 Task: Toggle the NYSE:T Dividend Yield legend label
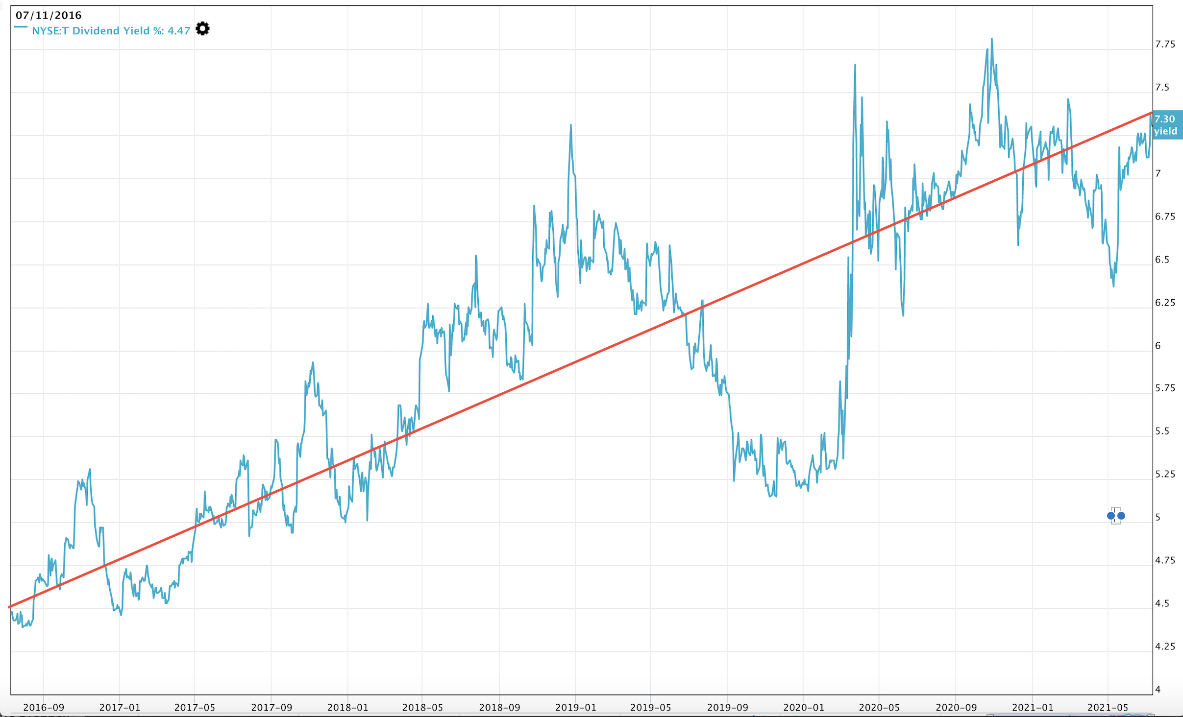click(111, 31)
